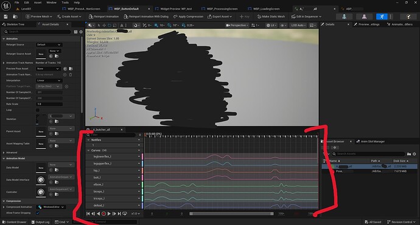420x225 pixels.
Task: Open details panel settings gear icon
Action: (81, 32)
